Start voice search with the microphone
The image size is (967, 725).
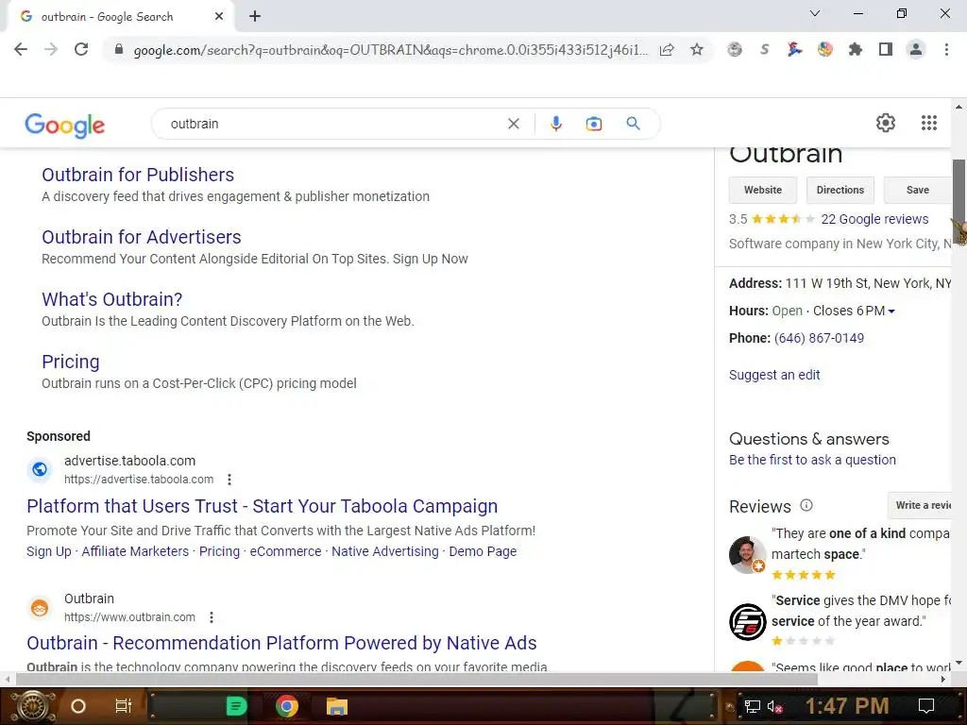(x=555, y=124)
